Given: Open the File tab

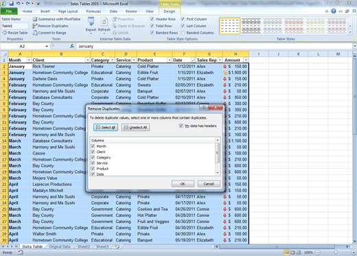Looking at the screenshot, I should click(9, 11).
